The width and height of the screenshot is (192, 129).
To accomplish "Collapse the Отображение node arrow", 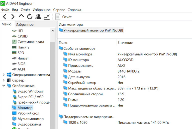I will pyautogui.click(x=4, y=86).
